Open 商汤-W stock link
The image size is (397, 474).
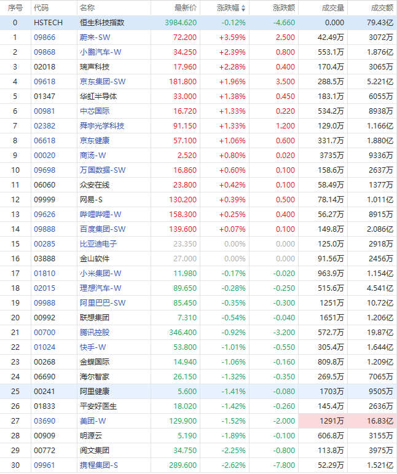tap(93, 156)
